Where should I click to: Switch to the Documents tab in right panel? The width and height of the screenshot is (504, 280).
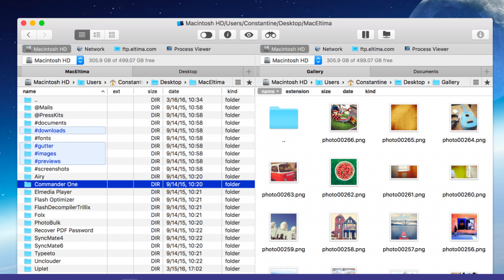point(426,72)
